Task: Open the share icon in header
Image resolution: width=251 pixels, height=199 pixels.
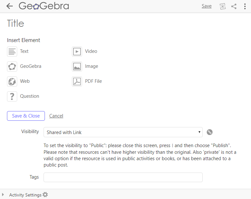Action: click(234, 6)
